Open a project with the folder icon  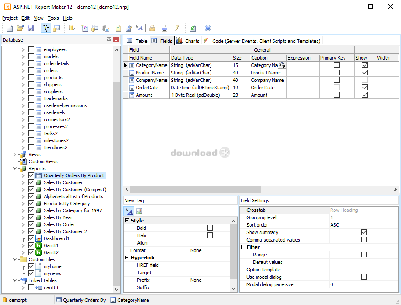tap(20, 28)
